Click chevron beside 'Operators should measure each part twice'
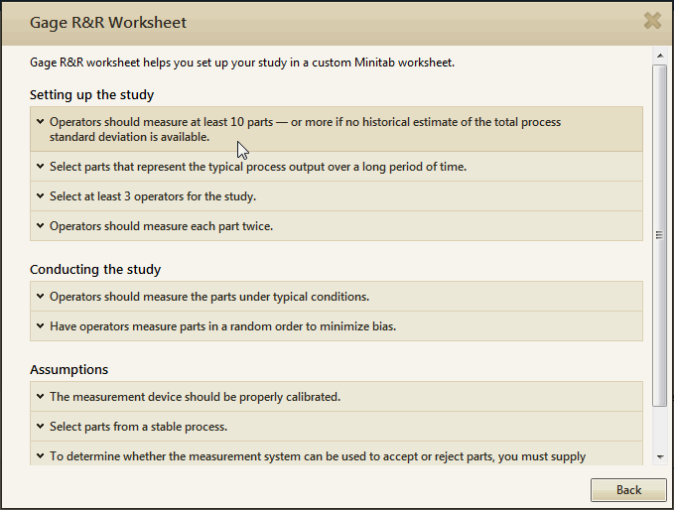 [x=39, y=226]
